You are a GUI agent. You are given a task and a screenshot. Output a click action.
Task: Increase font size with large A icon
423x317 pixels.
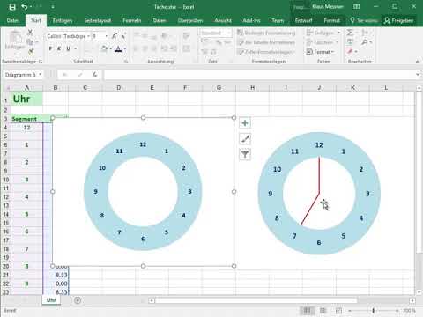click(115, 36)
